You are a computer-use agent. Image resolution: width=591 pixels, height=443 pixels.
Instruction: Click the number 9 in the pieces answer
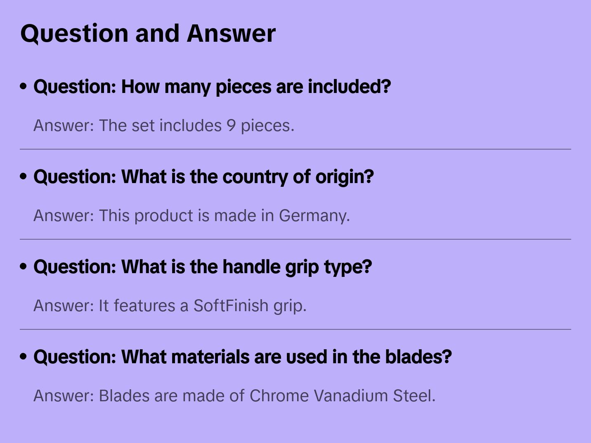click(x=231, y=126)
